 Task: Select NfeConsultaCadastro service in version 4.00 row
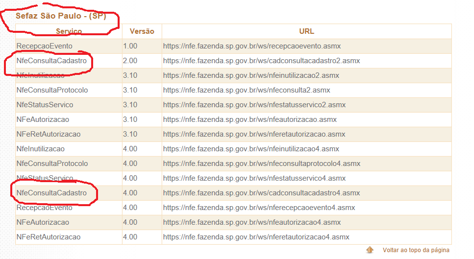click(51, 193)
